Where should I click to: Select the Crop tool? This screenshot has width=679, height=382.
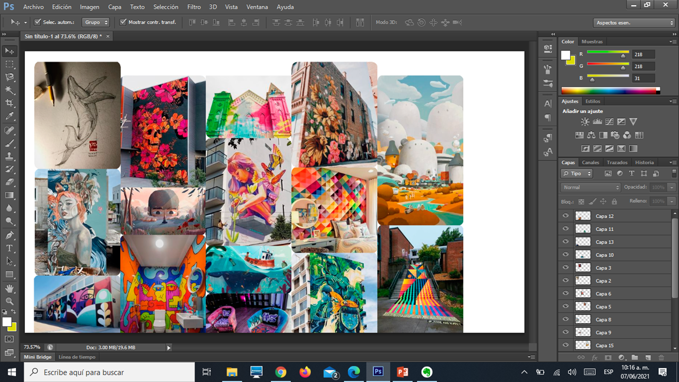(x=10, y=103)
